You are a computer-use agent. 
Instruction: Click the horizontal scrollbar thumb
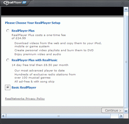click(58, 116)
